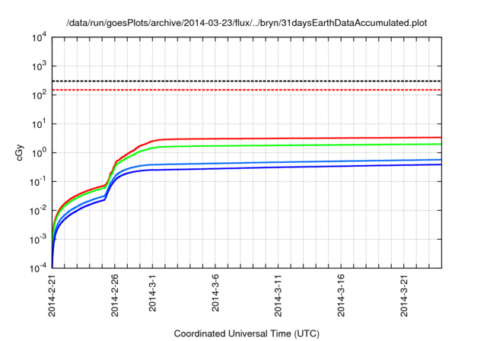Screen dimensions: 487x341
Task: Click the '2014-3-21' date axis label
Action: pos(404,295)
